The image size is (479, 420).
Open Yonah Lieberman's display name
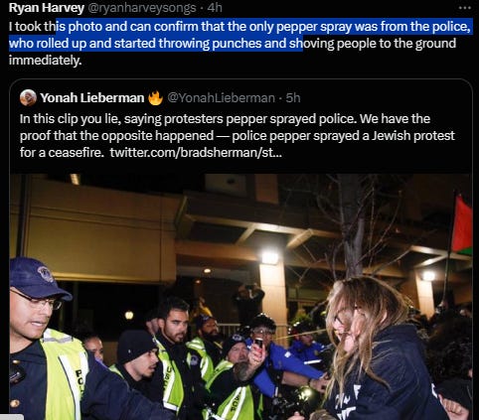click(92, 98)
